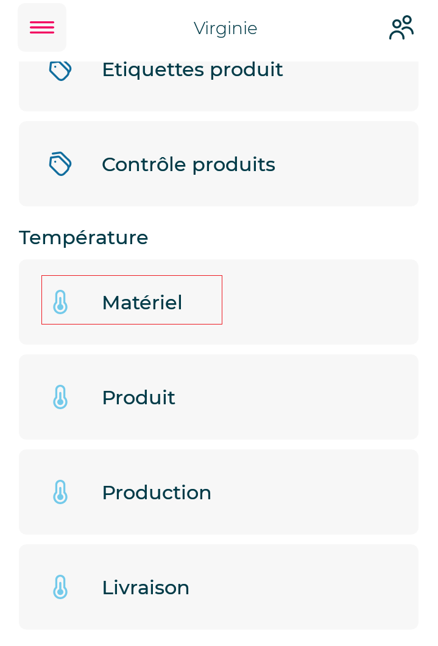This screenshot has height=646, width=438.
Task: Click the Température section heading
Action: click(x=83, y=237)
